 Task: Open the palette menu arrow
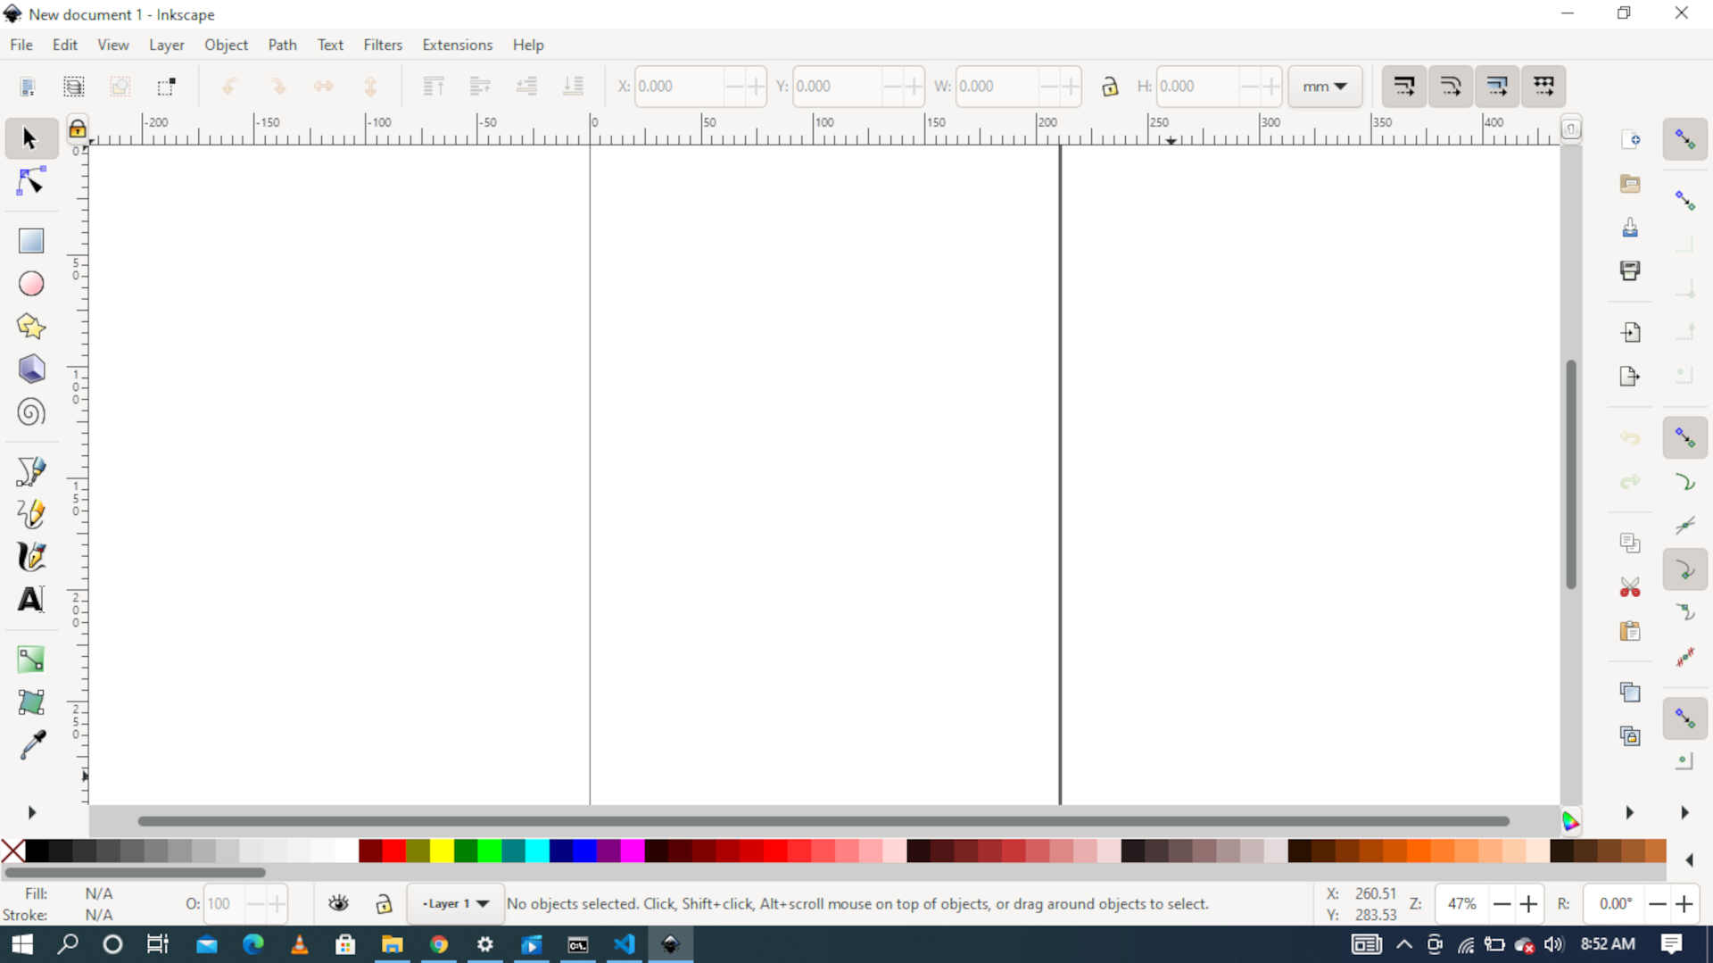[x=1689, y=859]
